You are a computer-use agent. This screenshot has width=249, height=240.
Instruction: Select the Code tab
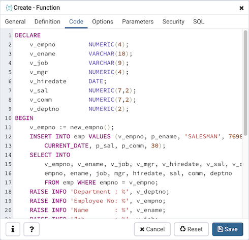pyautogui.click(x=76, y=22)
